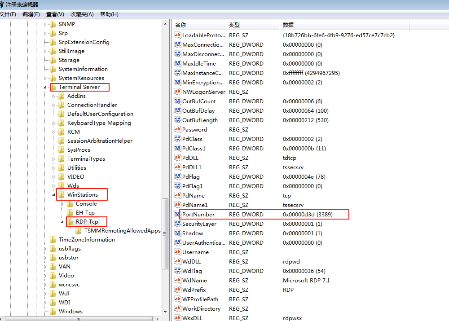Collapse the Terminal Server tree node
The image size is (449, 321).
45,87
